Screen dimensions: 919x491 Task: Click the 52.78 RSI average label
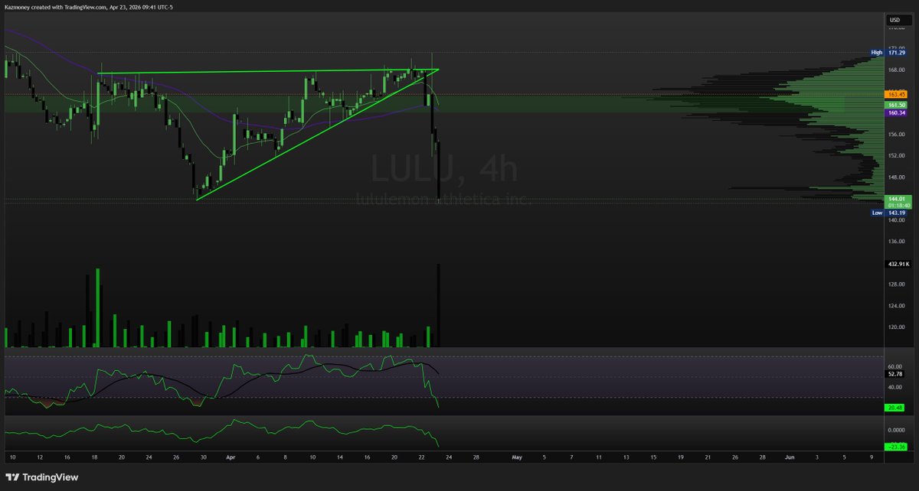pyautogui.click(x=894, y=374)
